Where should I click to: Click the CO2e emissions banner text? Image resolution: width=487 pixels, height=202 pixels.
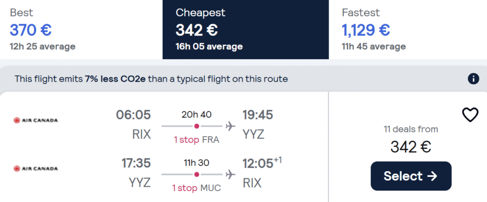click(x=151, y=79)
